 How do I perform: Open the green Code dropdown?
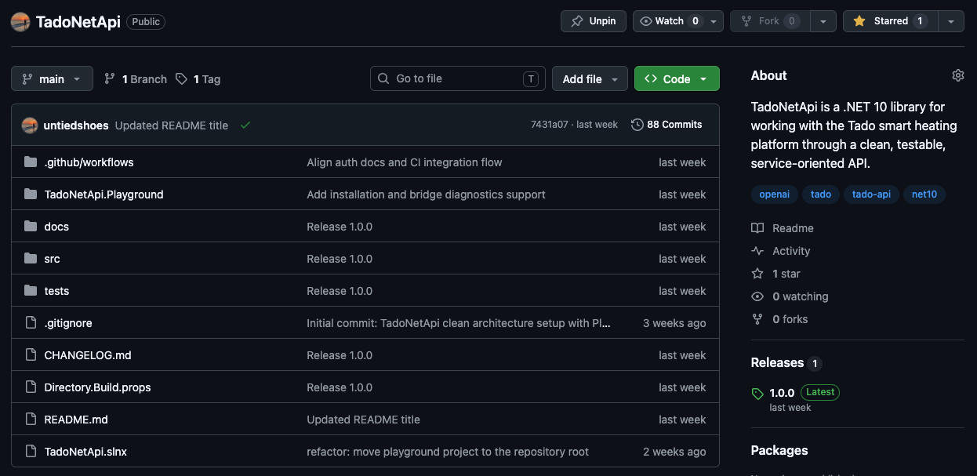click(x=676, y=78)
